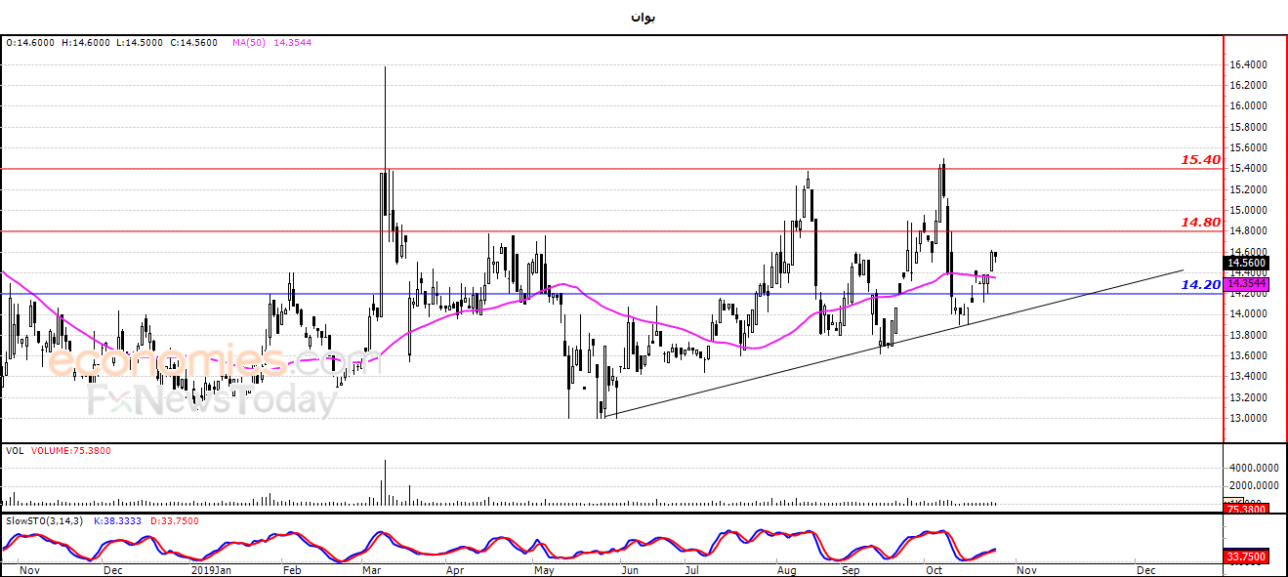Click the "13.2000" price axis label

pyautogui.click(x=1248, y=397)
